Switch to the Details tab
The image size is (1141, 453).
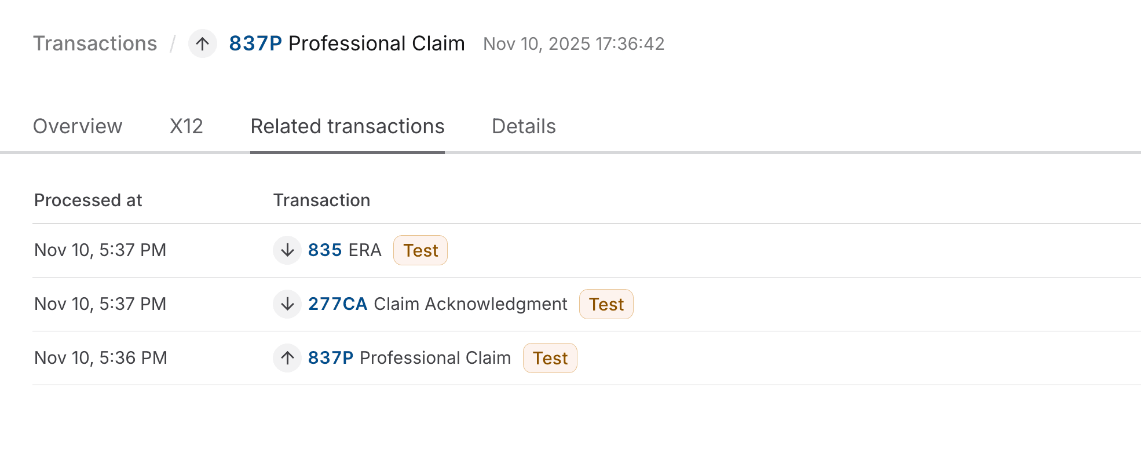coord(524,126)
